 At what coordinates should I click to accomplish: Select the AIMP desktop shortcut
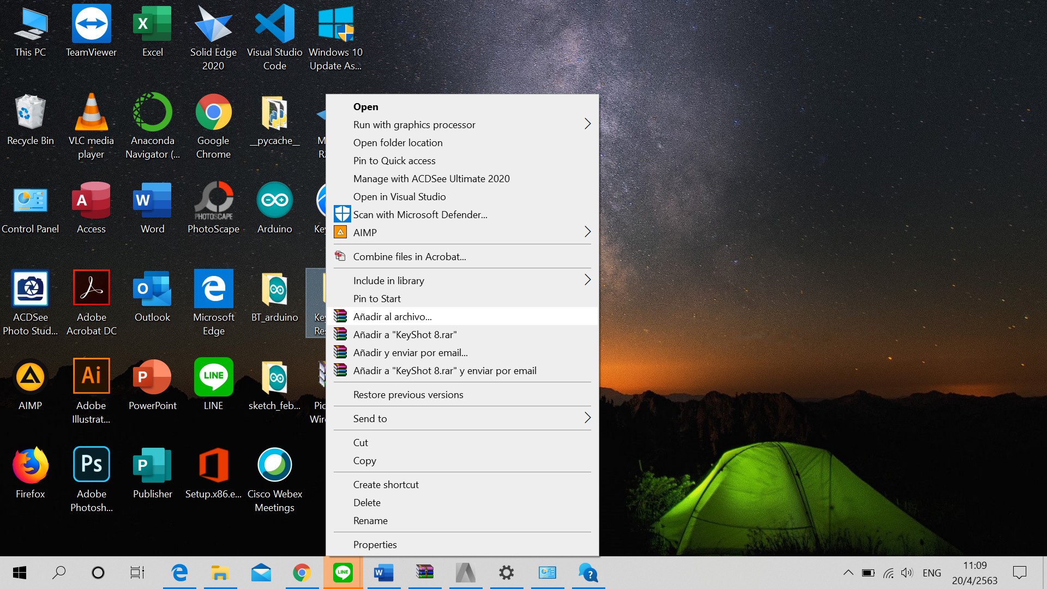click(x=31, y=385)
